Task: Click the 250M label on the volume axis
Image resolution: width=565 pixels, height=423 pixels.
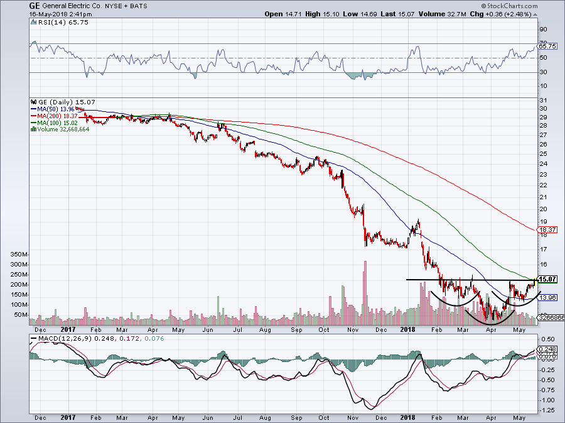Action: coord(19,275)
